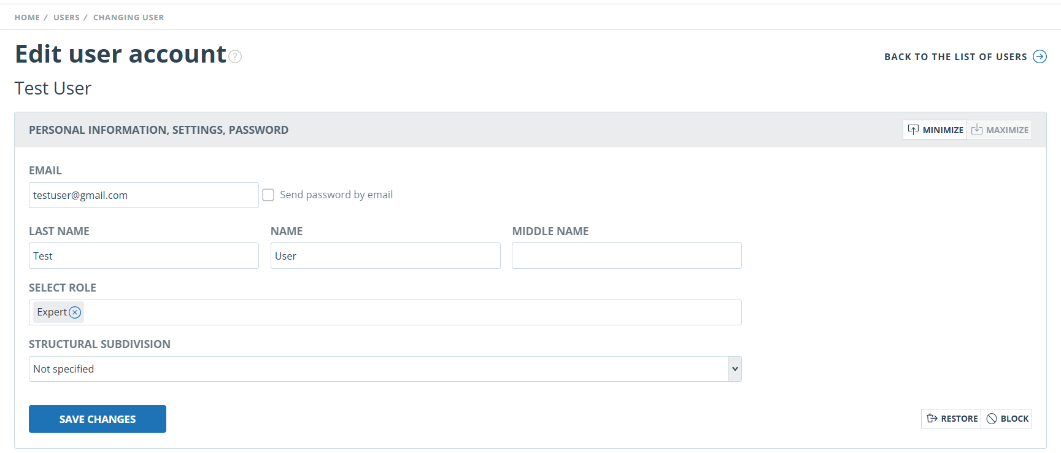Click the Block circle icon
1061x453 pixels.
[992, 419]
